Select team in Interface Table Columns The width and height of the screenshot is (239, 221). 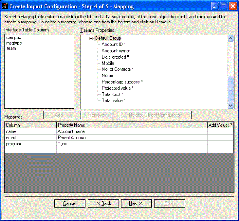(x=11, y=49)
